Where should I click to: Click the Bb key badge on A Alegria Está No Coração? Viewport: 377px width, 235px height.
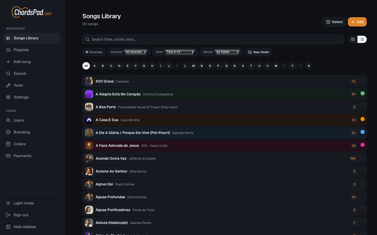tap(354, 94)
